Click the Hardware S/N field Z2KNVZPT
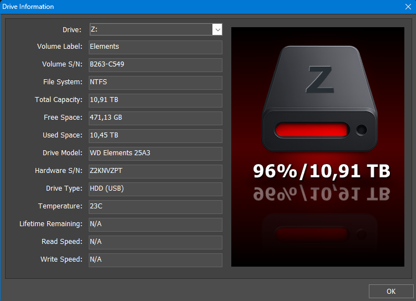The height and width of the screenshot is (301, 416). 155,171
